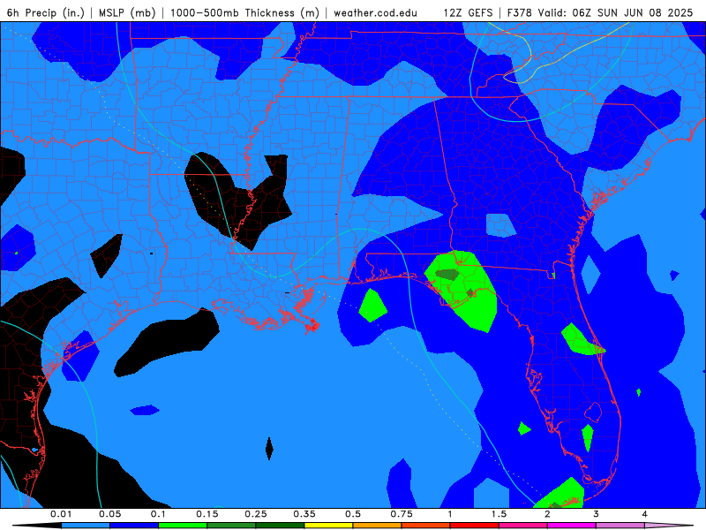Viewport: 706px width, 530px height.
Task: Click the '1.5' legend value
Action: (499, 514)
